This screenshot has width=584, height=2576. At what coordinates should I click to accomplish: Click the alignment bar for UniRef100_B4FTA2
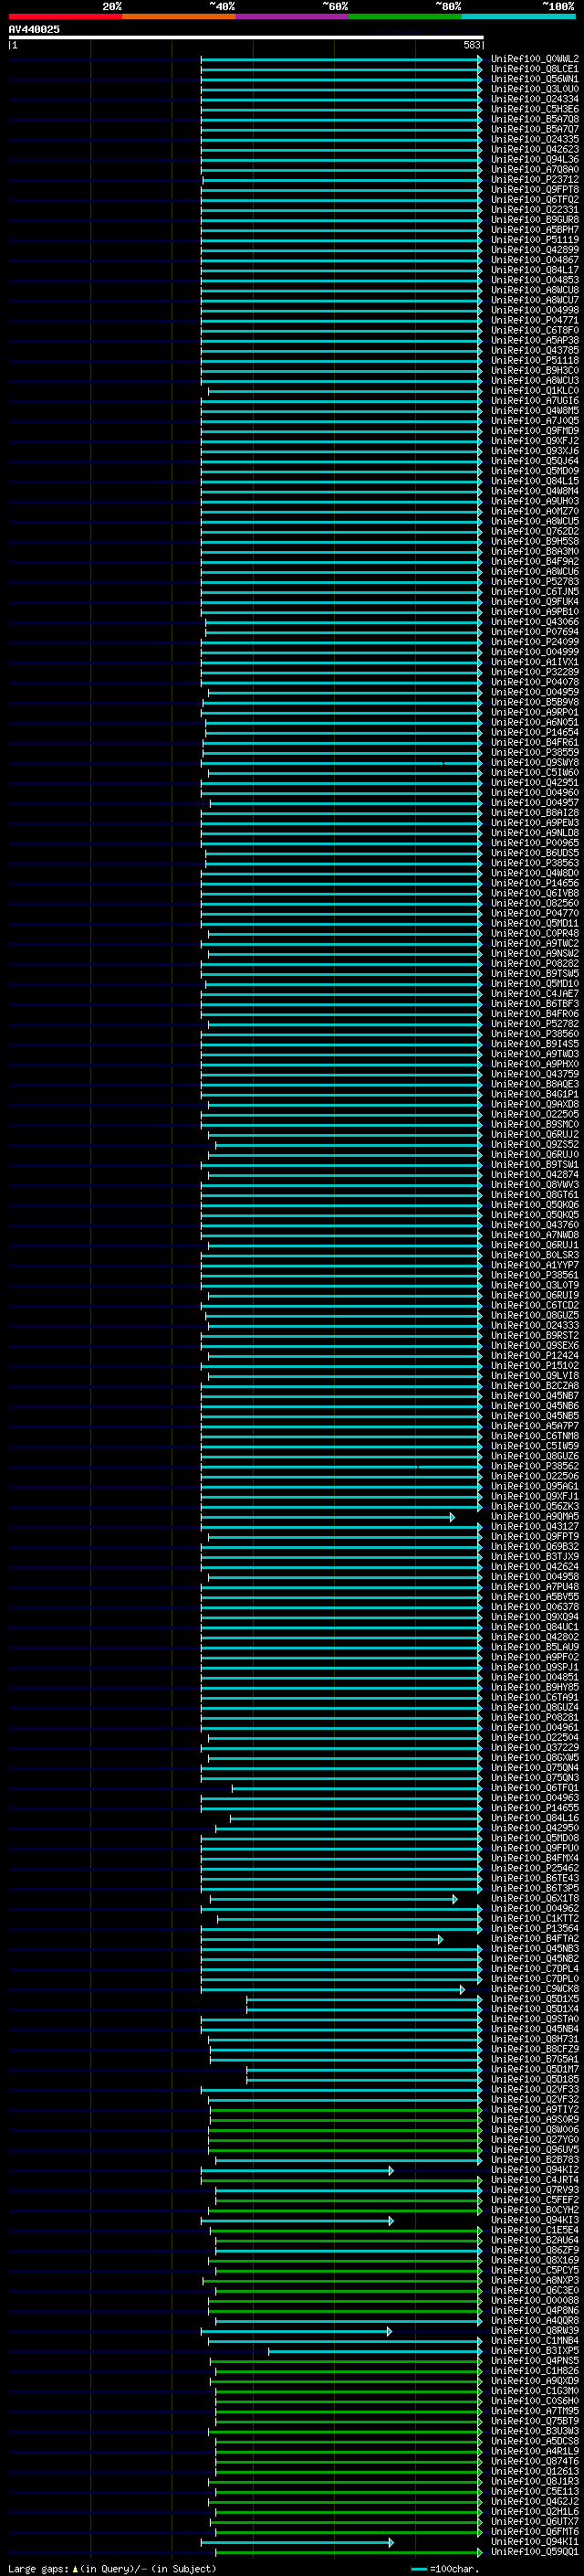pos(321,1939)
